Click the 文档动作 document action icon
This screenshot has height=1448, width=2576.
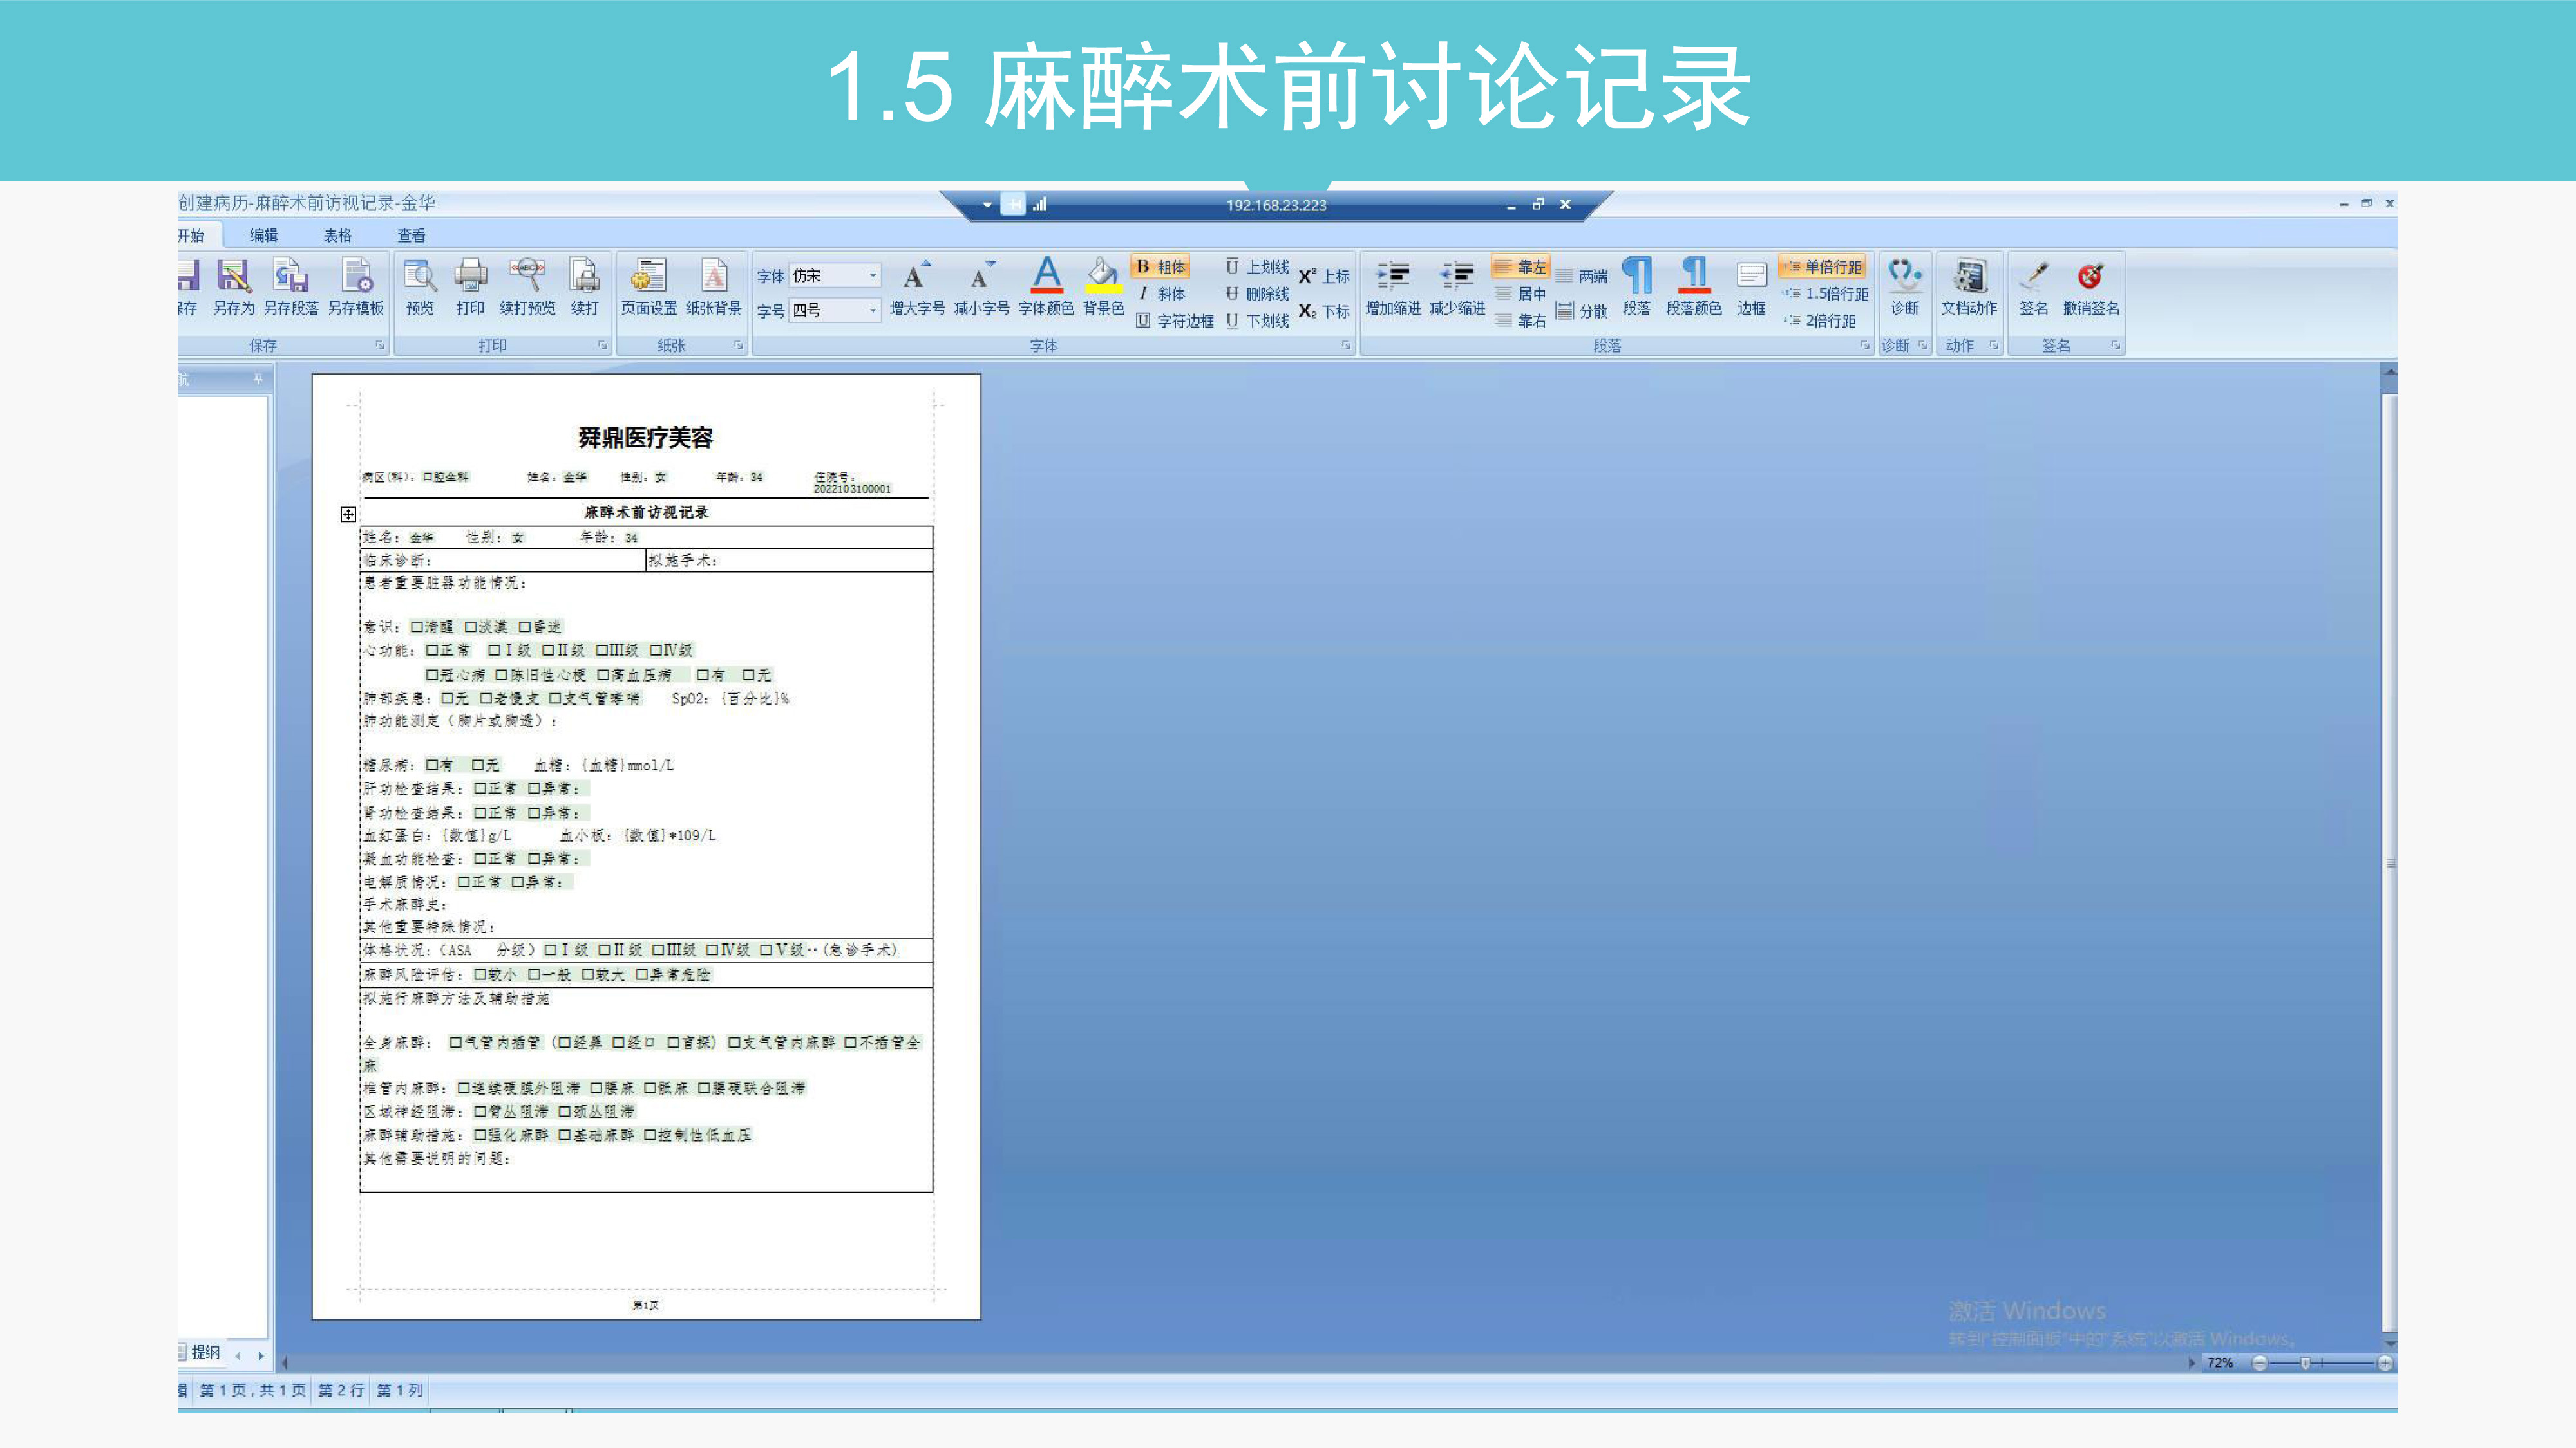click(1969, 287)
